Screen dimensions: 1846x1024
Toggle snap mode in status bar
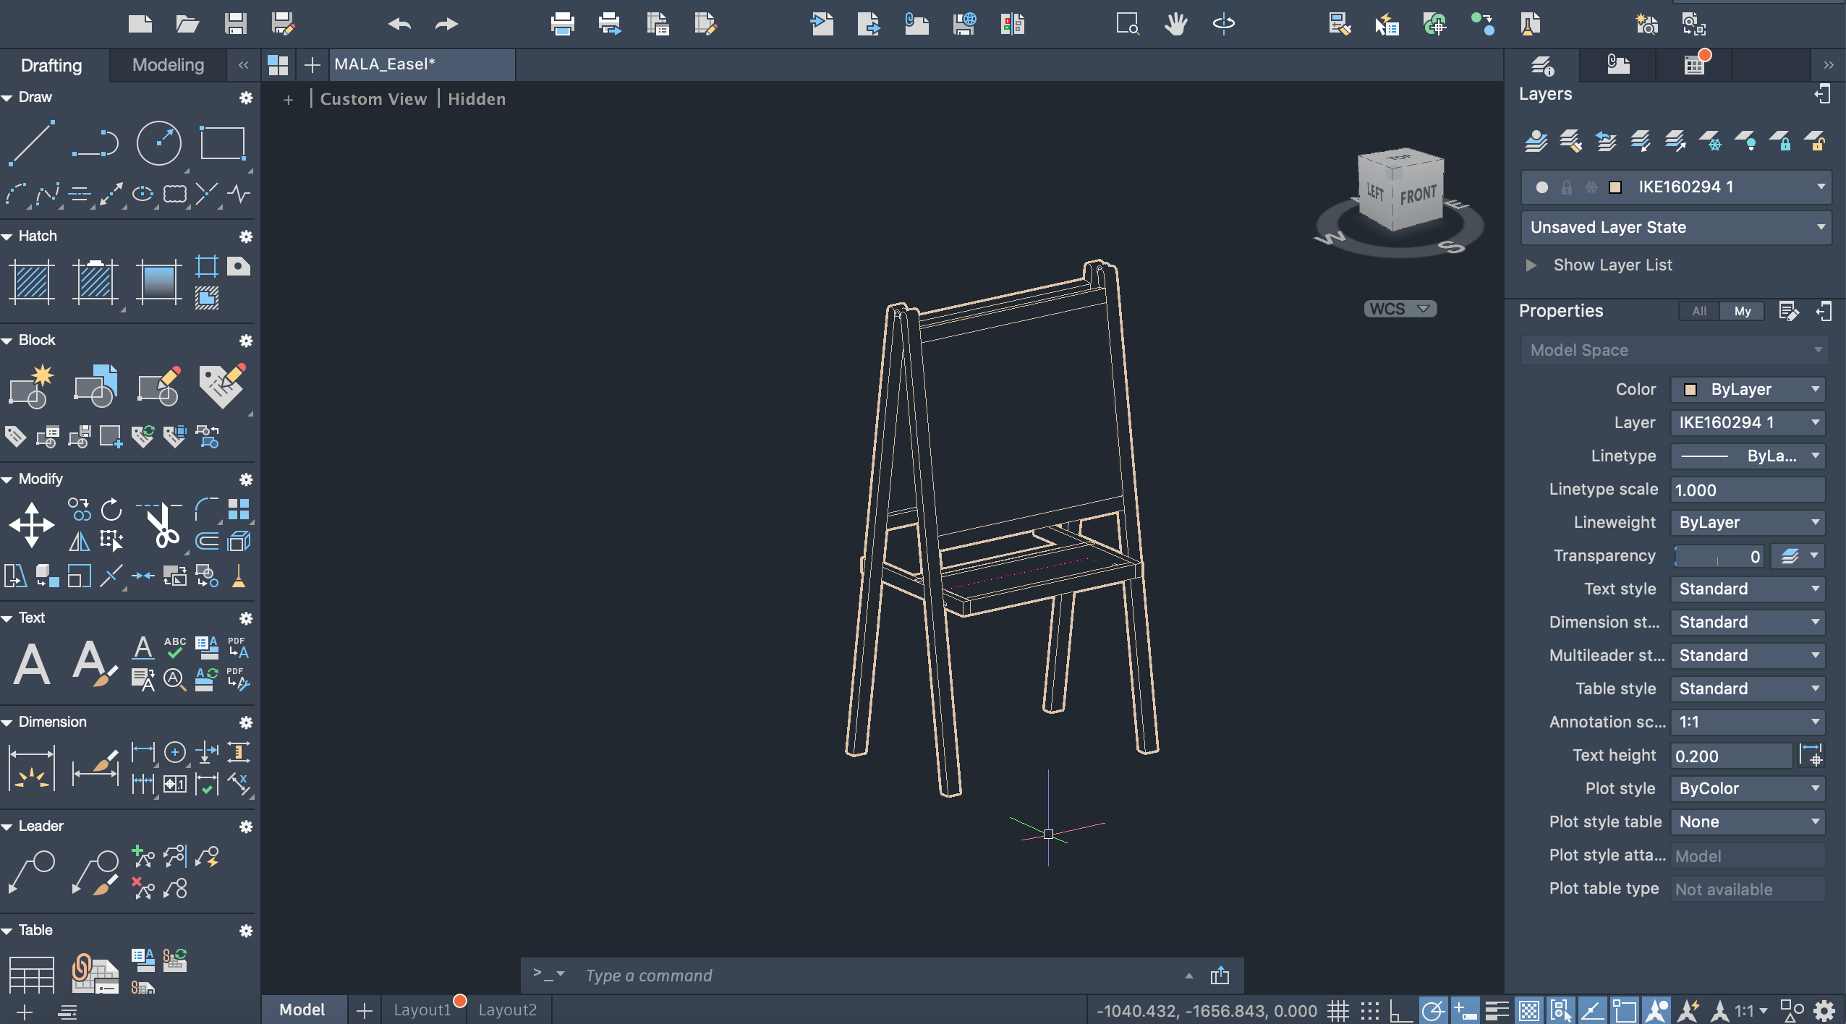[1369, 1010]
